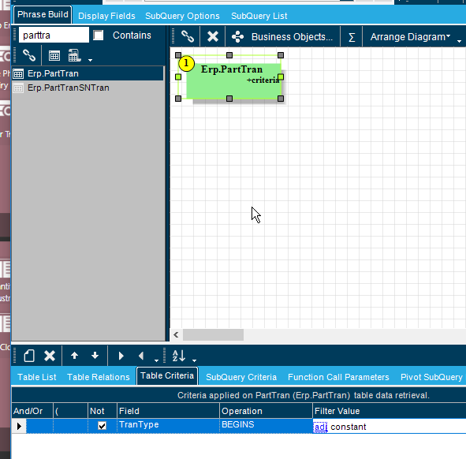Viewport: 466px width, 459px height.
Task: Click the calculator table icon
Action: click(74, 55)
